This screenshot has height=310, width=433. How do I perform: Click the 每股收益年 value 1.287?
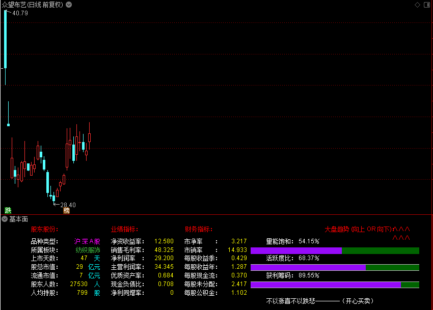(x=239, y=267)
